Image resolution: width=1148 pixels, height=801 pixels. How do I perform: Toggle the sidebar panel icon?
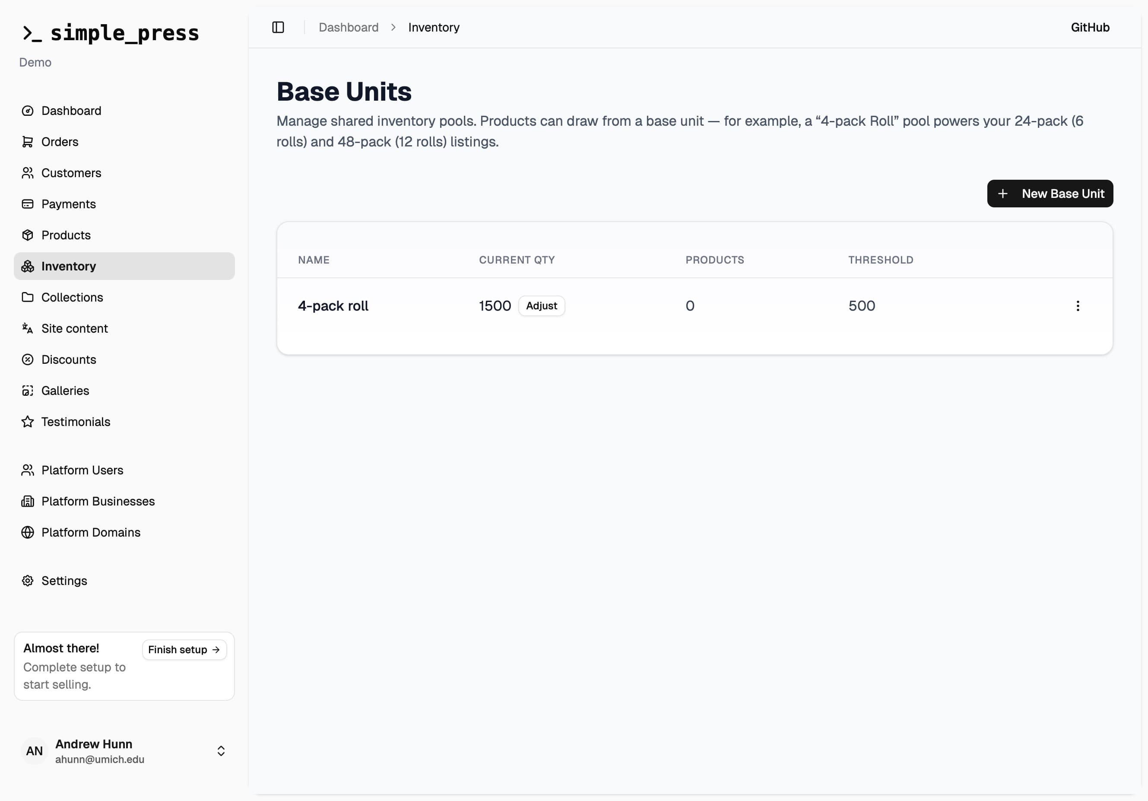278,27
